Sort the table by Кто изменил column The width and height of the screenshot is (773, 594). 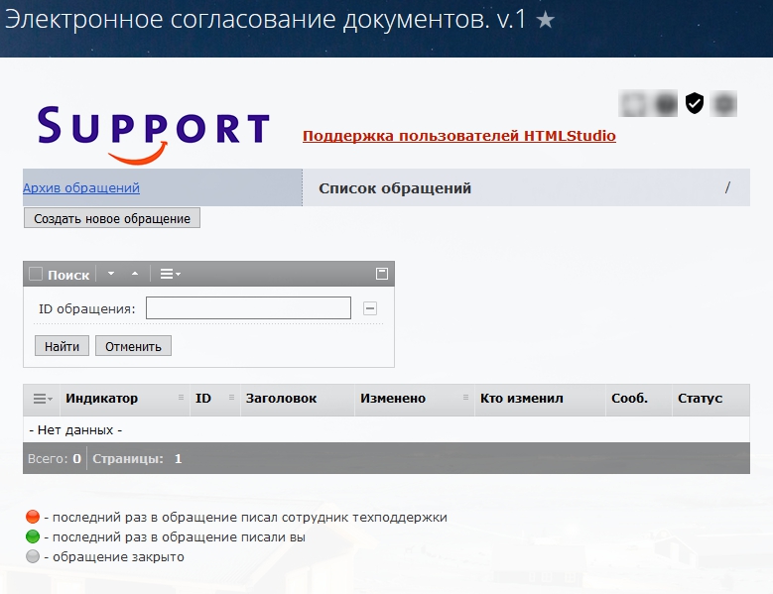coord(521,399)
